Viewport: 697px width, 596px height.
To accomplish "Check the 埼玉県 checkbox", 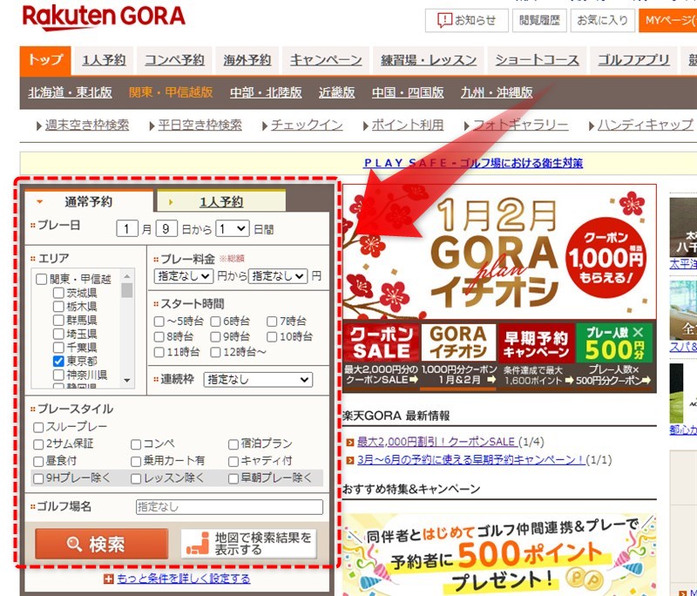I will (x=58, y=334).
